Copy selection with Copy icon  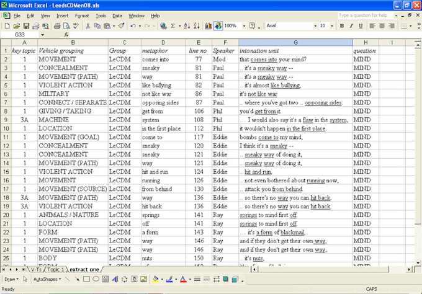tap(97, 26)
